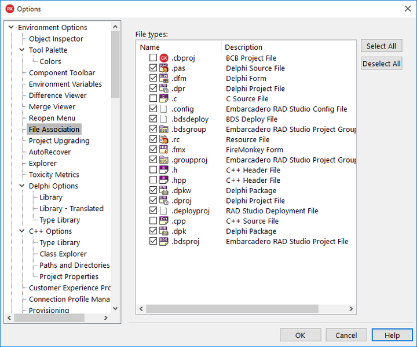Viewport: 417px width, 347px height.
Task: Click the .dpkw package icon
Action: [164, 190]
